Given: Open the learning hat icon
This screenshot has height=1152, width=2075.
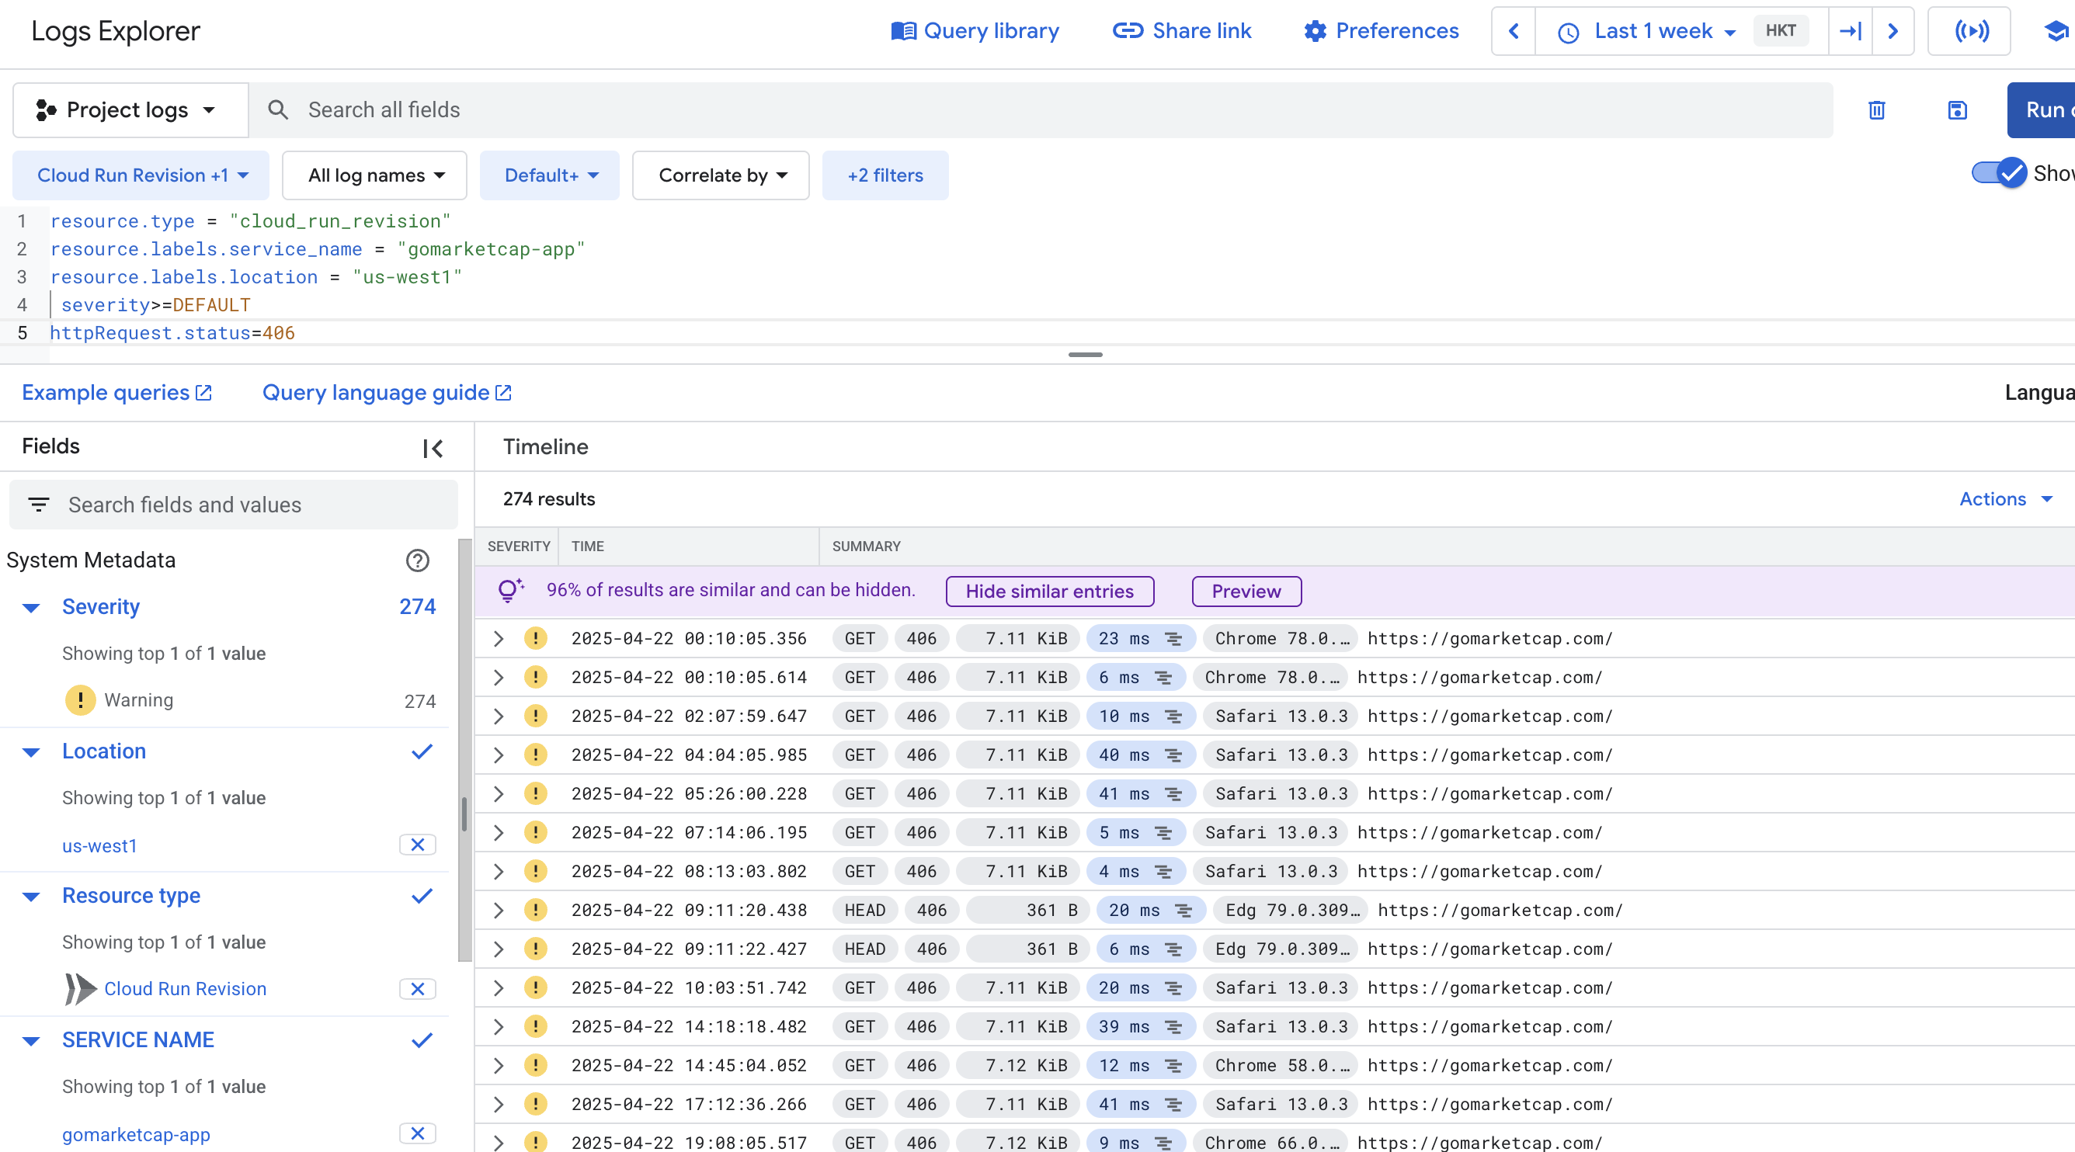Looking at the screenshot, I should pyautogui.click(x=2056, y=31).
